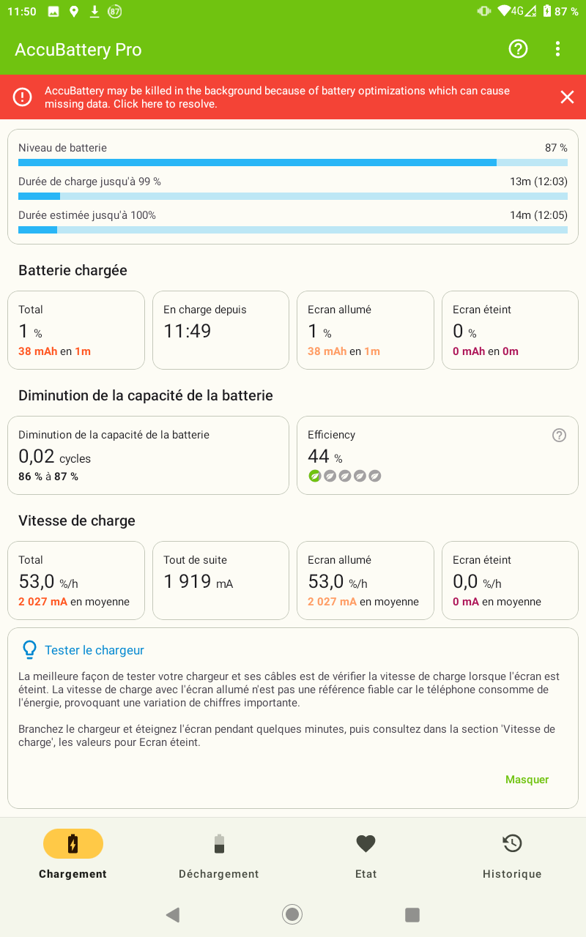The image size is (586, 937).
Task: Open the Etat heart tab
Action: point(366,854)
